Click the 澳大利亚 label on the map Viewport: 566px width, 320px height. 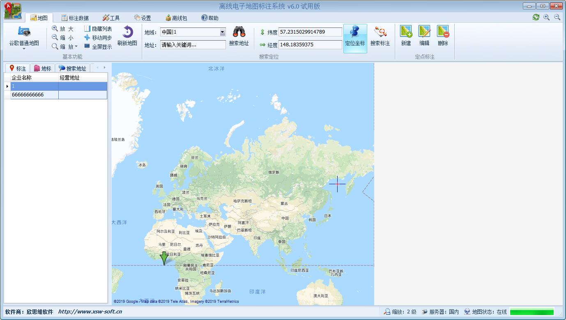321,295
